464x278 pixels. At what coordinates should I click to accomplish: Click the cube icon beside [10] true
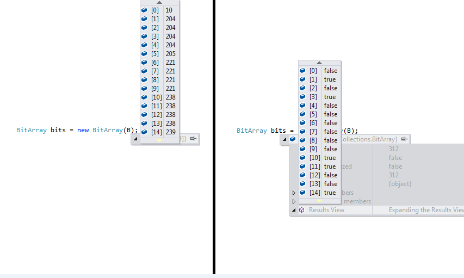(302, 158)
